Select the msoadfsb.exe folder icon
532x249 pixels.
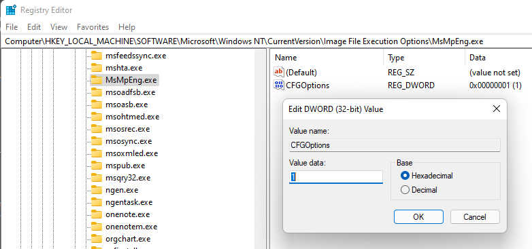[97, 92]
